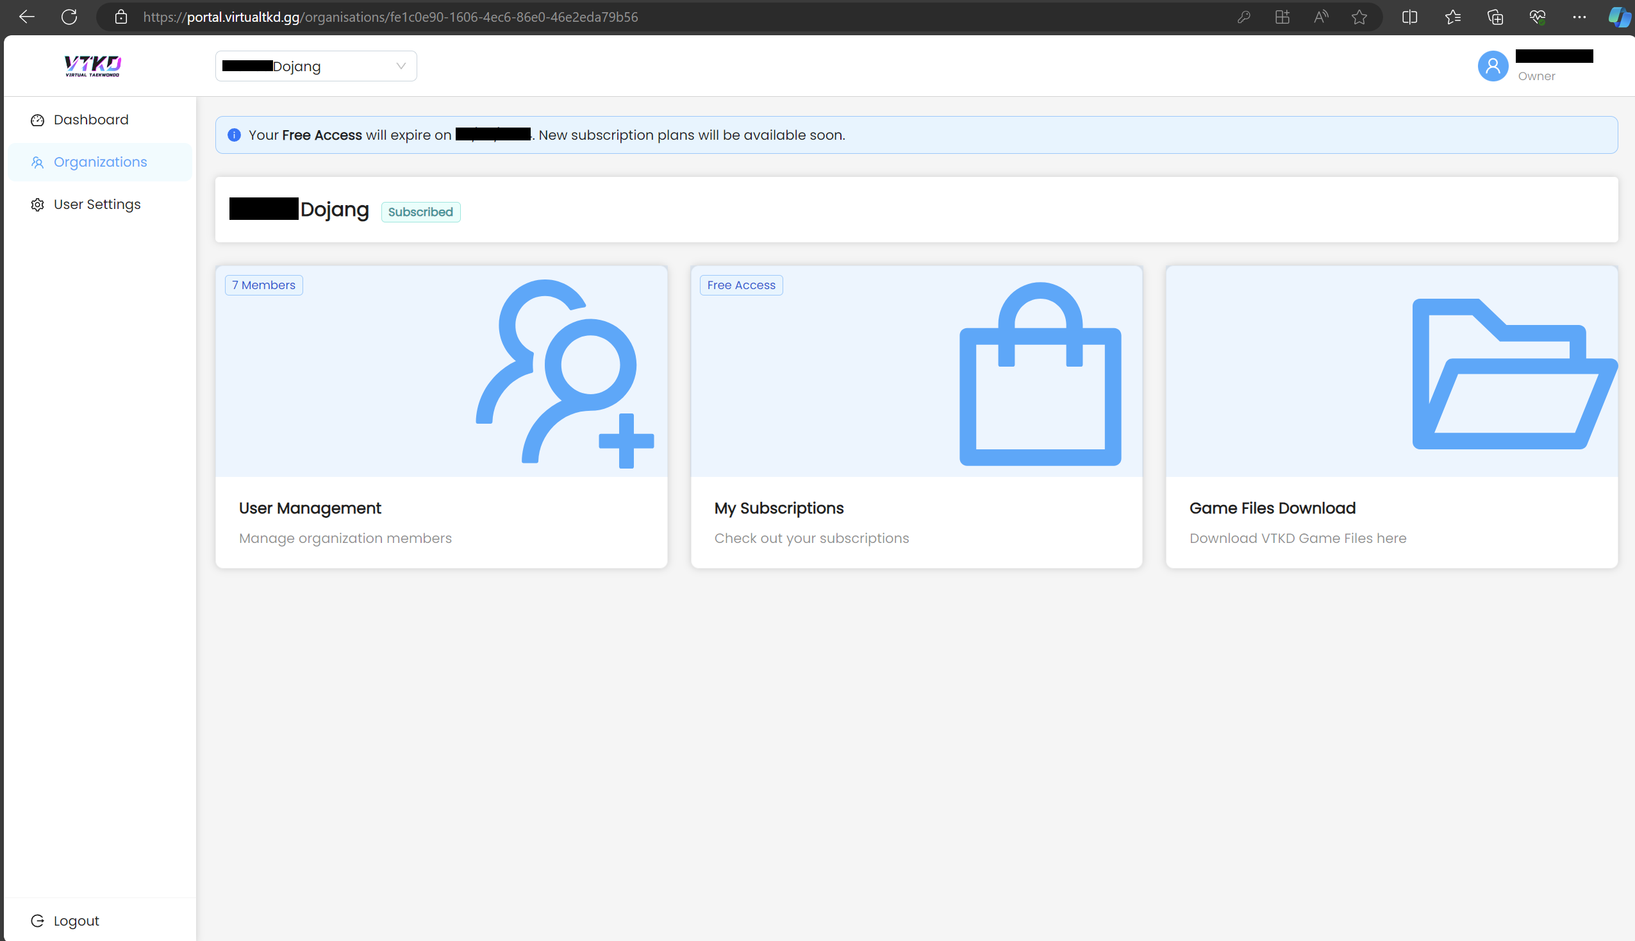The width and height of the screenshot is (1635, 941).
Task: Click the VTKD Virtual Taekwondo logo
Action: tap(92, 65)
